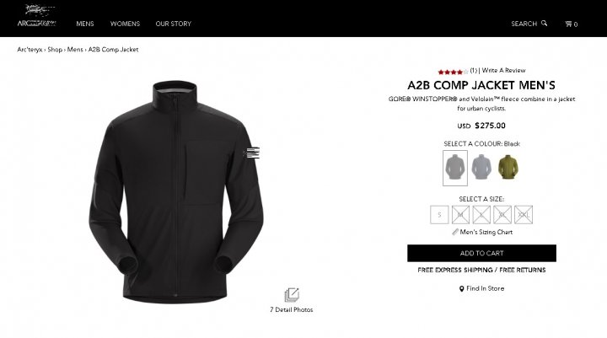Click the ruler icon beside Men's Sizing Chart
Screen dimensions: 607x338
[455, 232]
